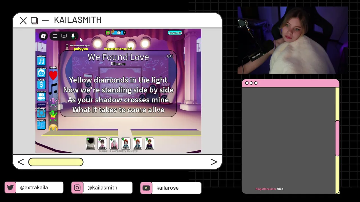Open the Invite Friends face icon
The width and height of the screenshot is (360, 202).
(41, 73)
